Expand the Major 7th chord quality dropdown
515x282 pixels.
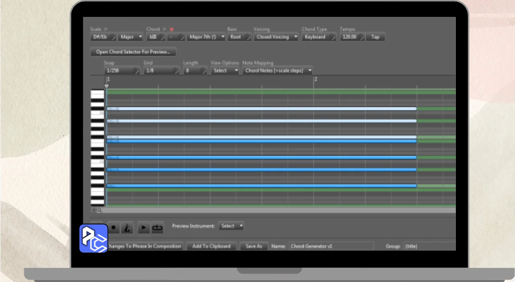click(x=206, y=37)
